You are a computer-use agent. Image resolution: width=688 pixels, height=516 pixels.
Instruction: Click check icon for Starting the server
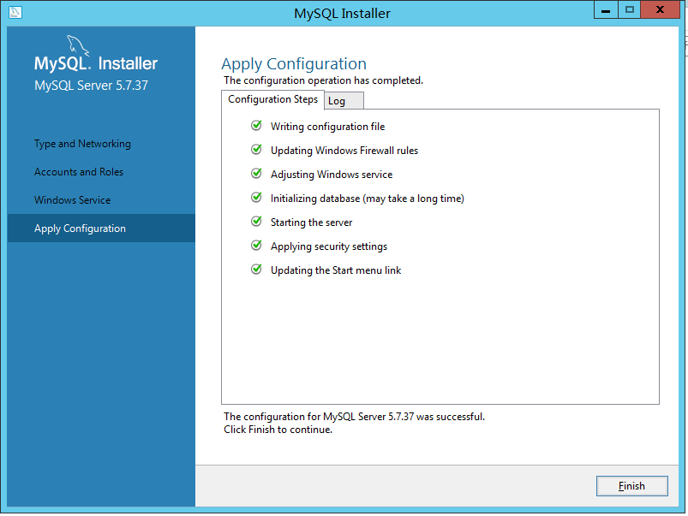[256, 222]
